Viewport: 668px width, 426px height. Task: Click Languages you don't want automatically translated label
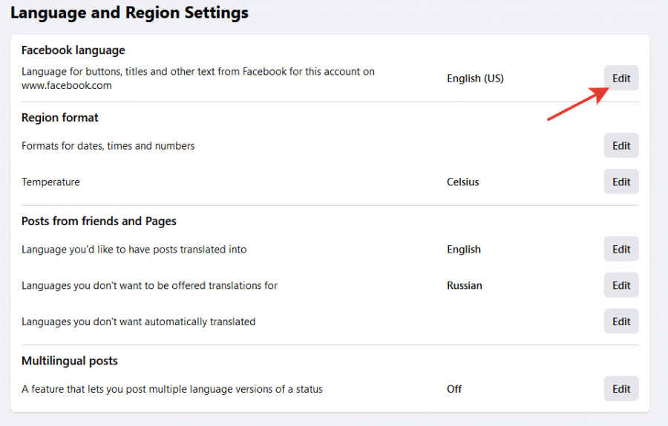click(x=139, y=322)
